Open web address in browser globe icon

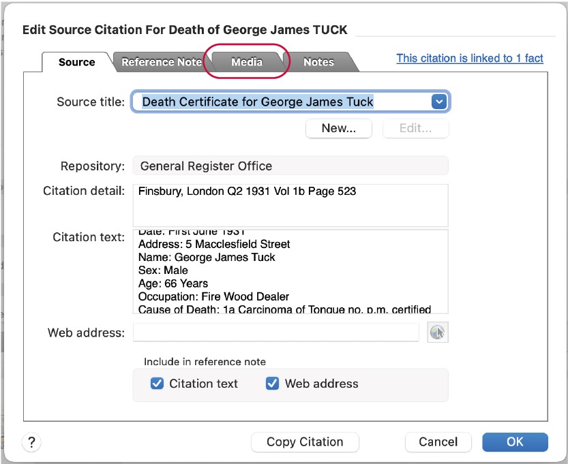437,332
